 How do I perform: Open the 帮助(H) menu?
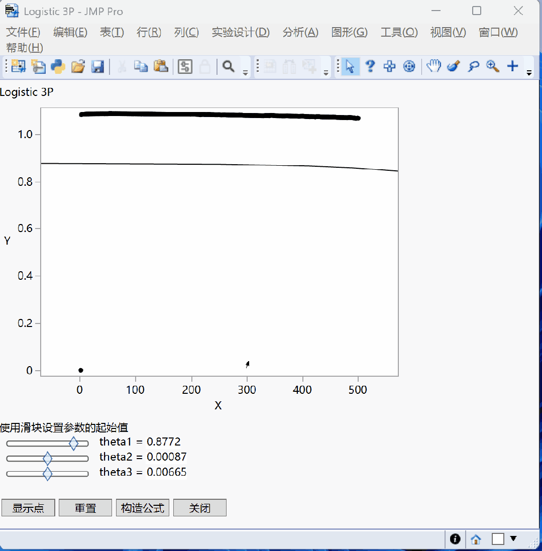pos(25,47)
